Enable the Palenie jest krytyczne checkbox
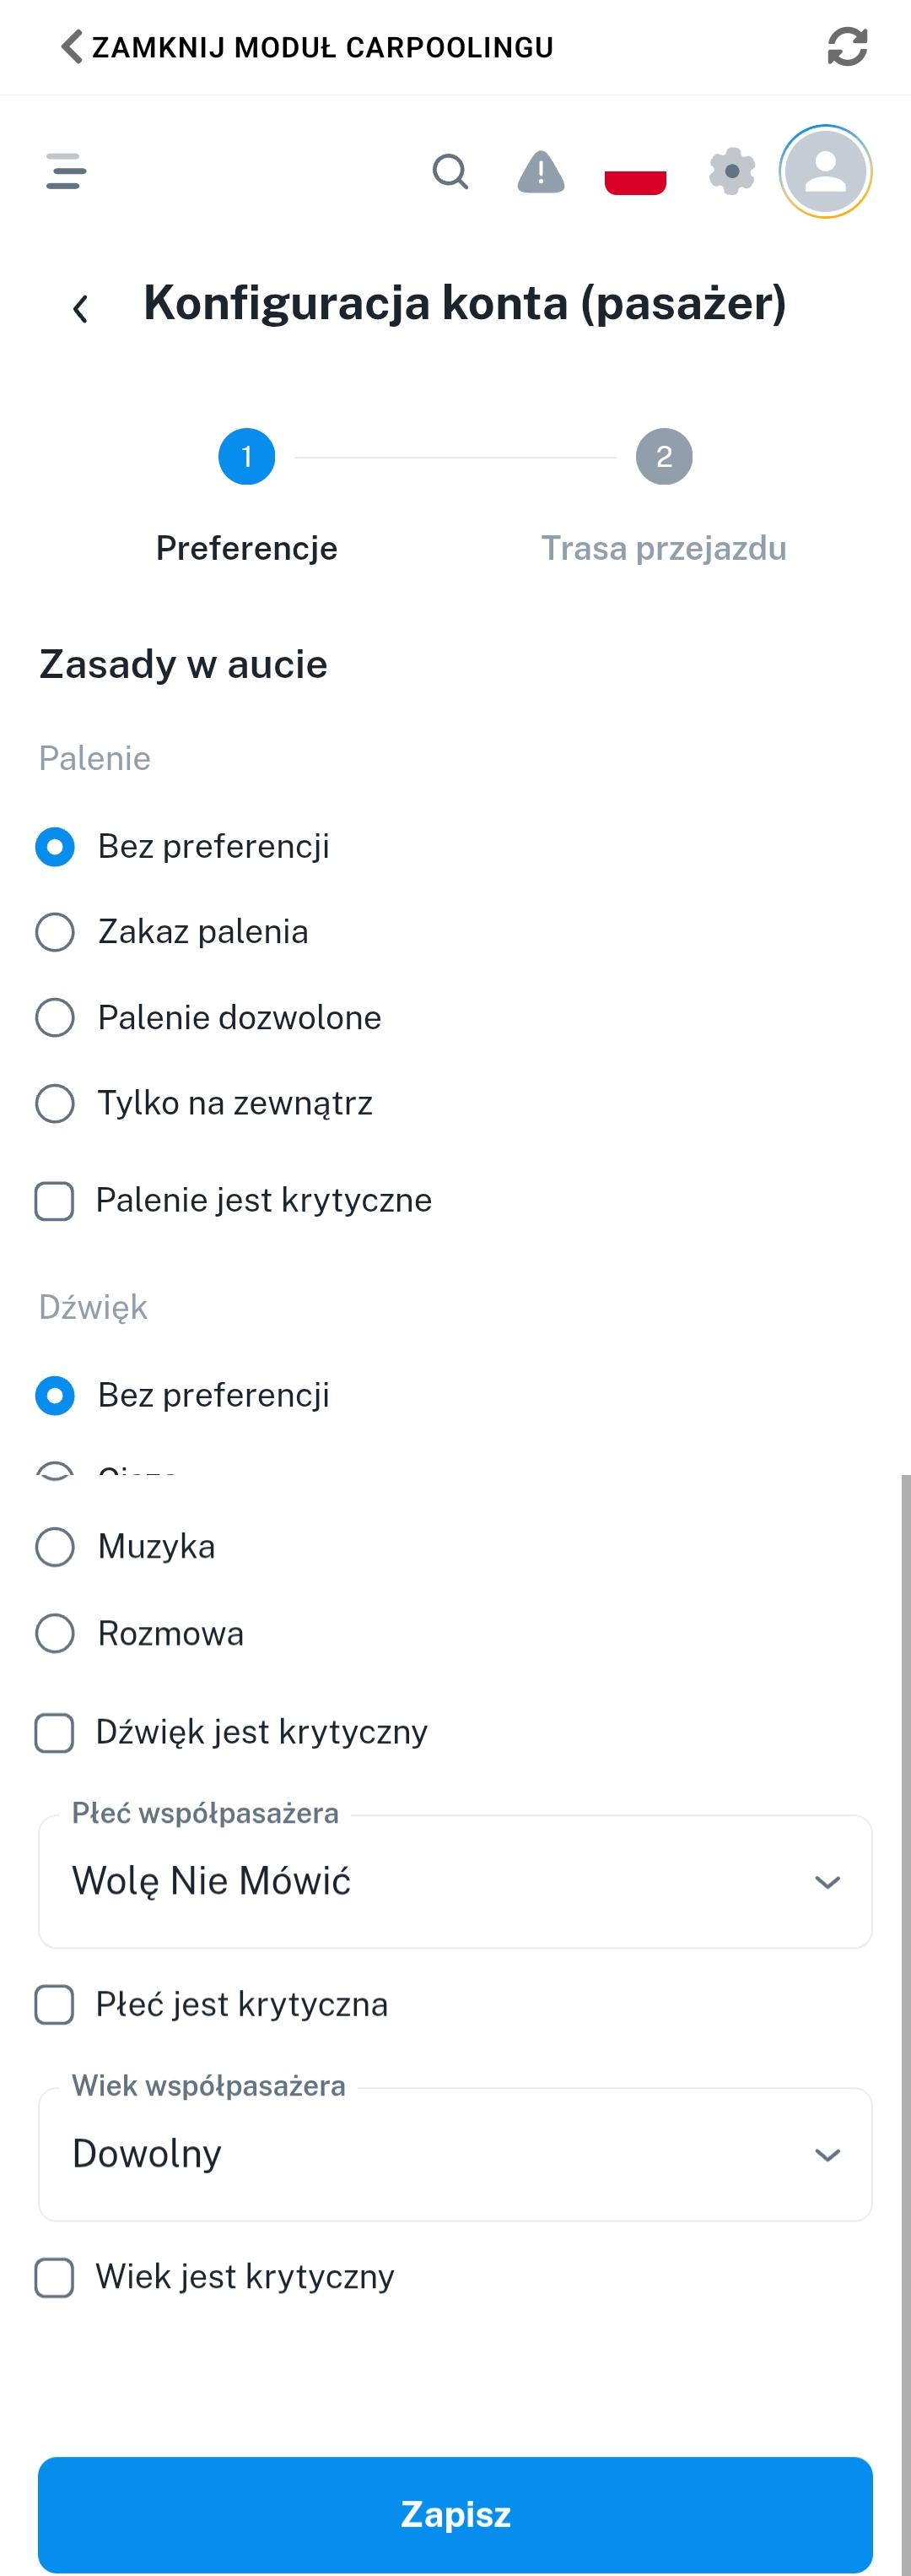 coord(56,1202)
